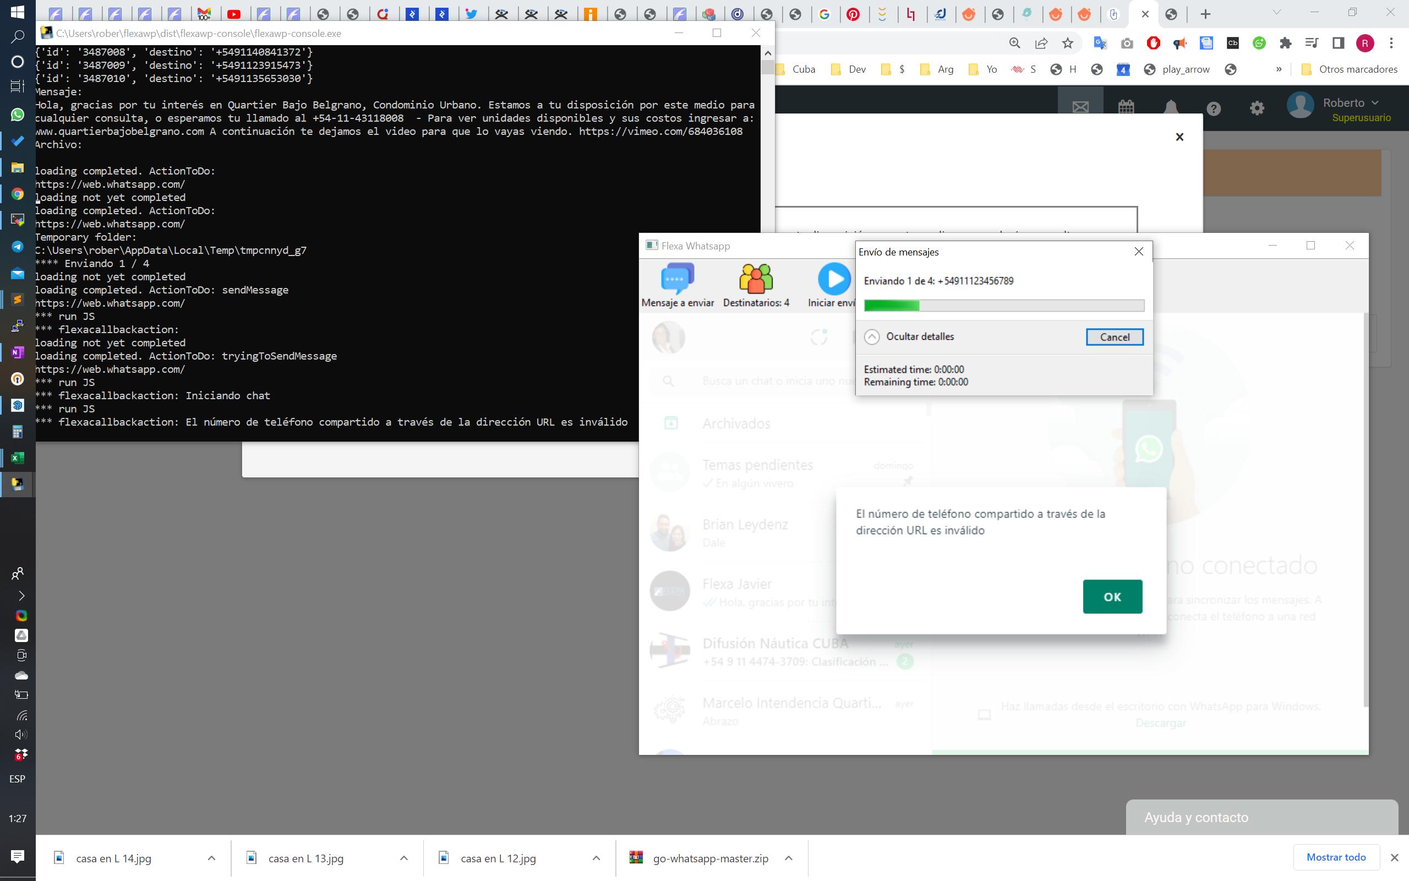
Task: Click Mostrar todo downloads button
Action: coord(1336,857)
